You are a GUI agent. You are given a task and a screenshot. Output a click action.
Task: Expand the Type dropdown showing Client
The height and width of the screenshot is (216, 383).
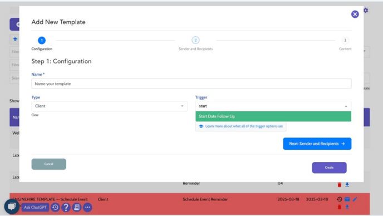pos(110,106)
